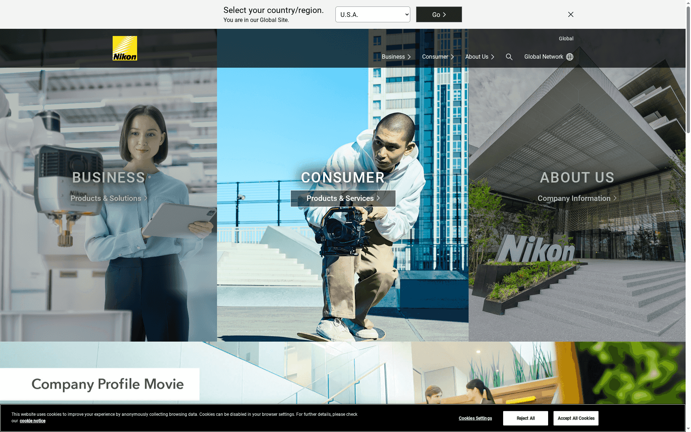Click the Global label in the header

coord(566,39)
